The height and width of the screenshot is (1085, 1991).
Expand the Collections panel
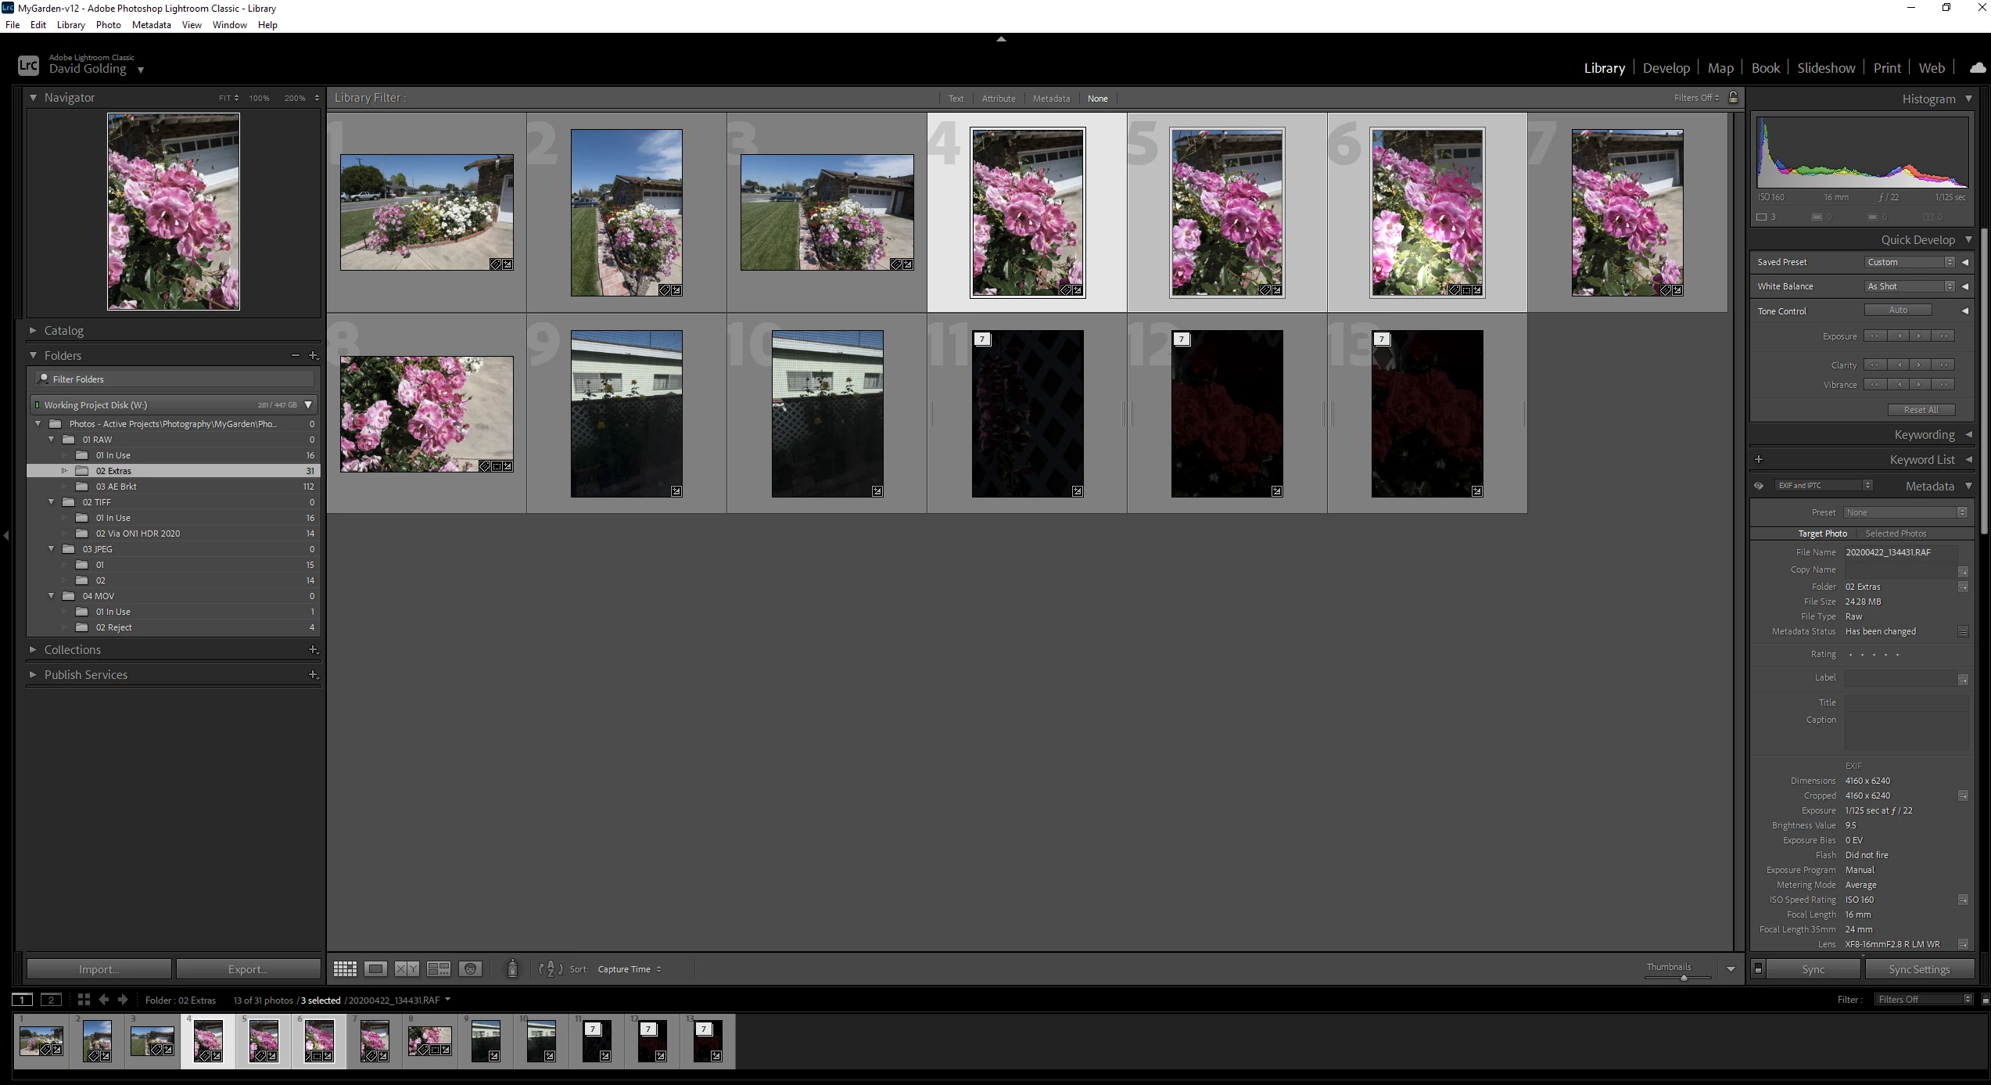[x=72, y=650]
